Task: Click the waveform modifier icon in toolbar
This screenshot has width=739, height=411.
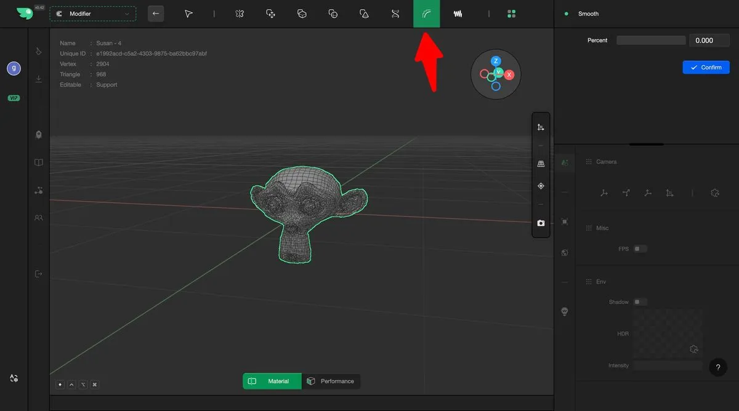Action: coord(458,14)
